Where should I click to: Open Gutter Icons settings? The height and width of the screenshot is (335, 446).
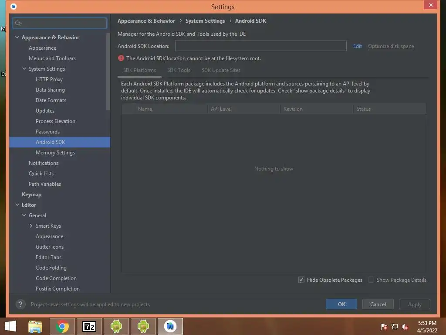[x=50, y=247]
